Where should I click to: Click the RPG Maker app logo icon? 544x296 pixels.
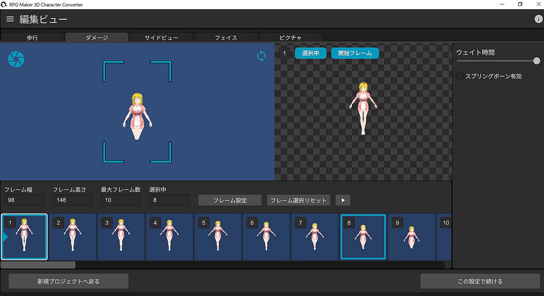pyautogui.click(x=4, y=4)
